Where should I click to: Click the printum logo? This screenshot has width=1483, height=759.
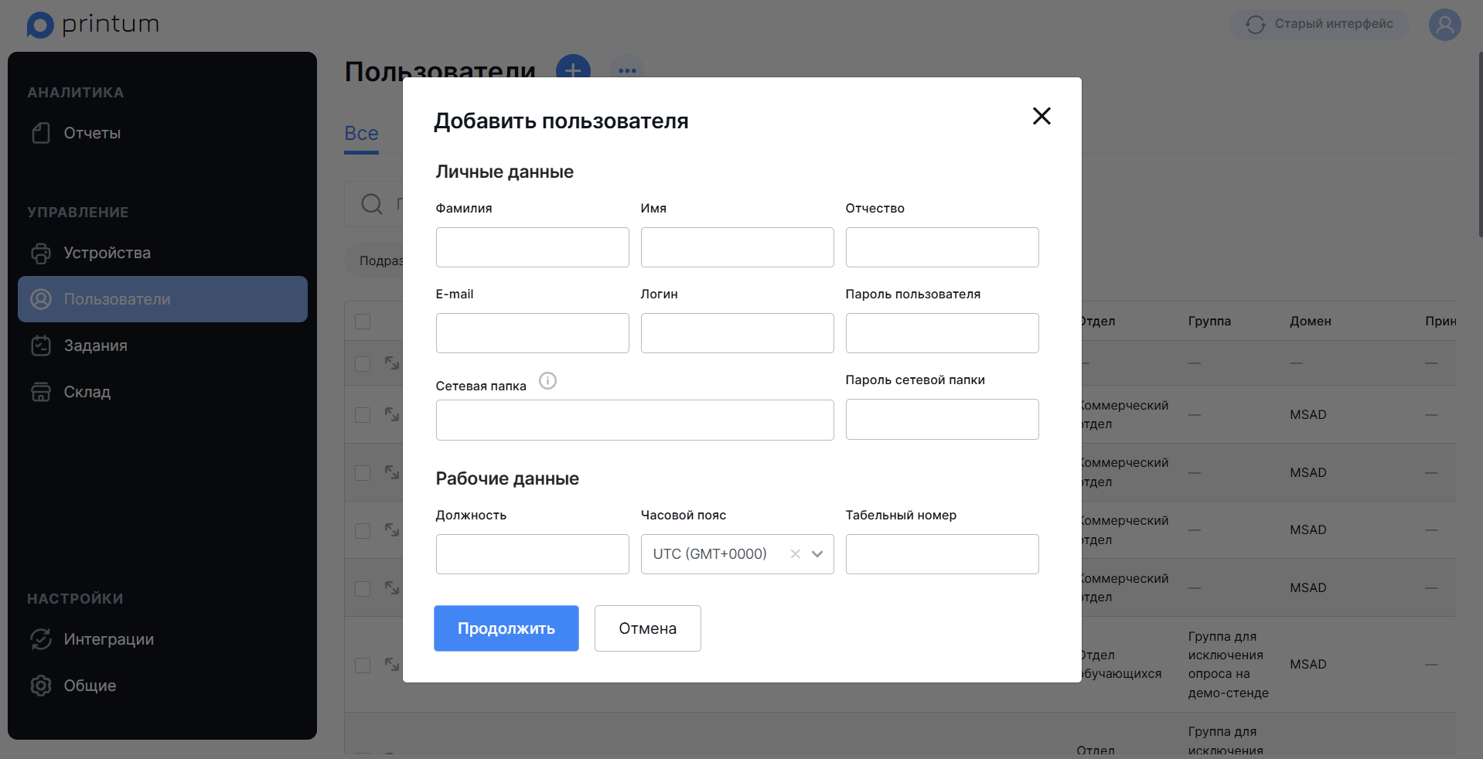[93, 25]
